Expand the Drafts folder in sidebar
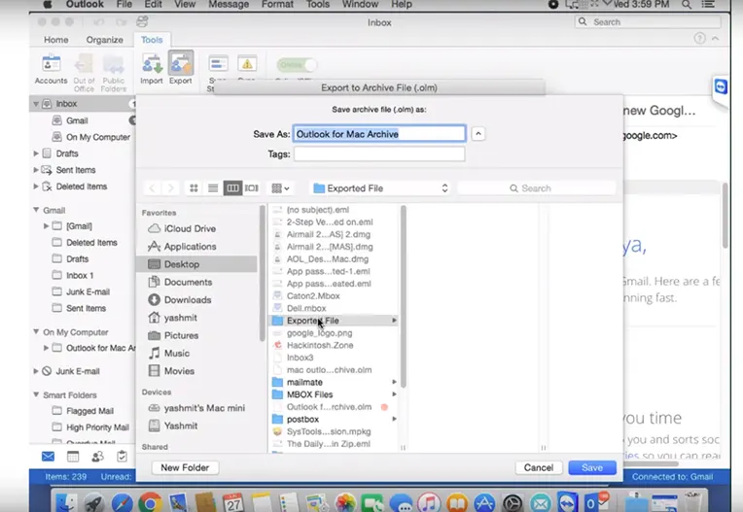The height and width of the screenshot is (512, 743). pyautogui.click(x=36, y=154)
